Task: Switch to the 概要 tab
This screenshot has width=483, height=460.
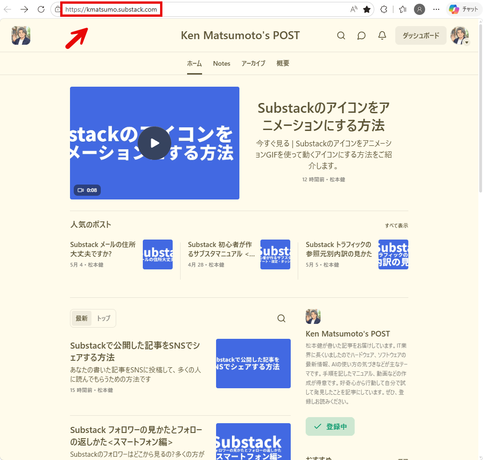Action: tap(283, 64)
